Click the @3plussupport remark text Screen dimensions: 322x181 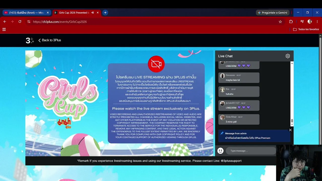159,161
